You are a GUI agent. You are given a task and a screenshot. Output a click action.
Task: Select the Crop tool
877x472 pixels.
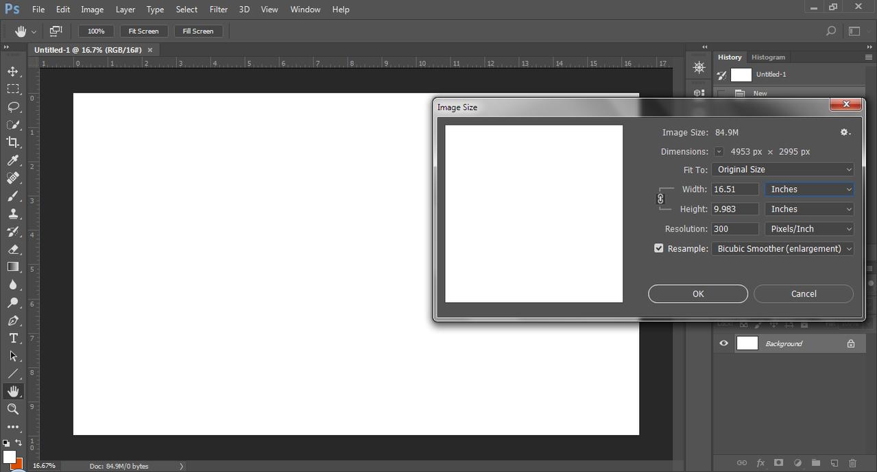pos(13,142)
